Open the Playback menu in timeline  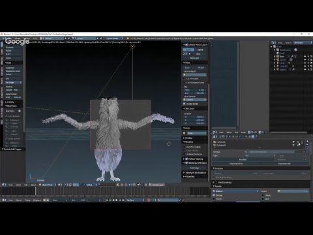pyautogui.click(x=37, y=200)
